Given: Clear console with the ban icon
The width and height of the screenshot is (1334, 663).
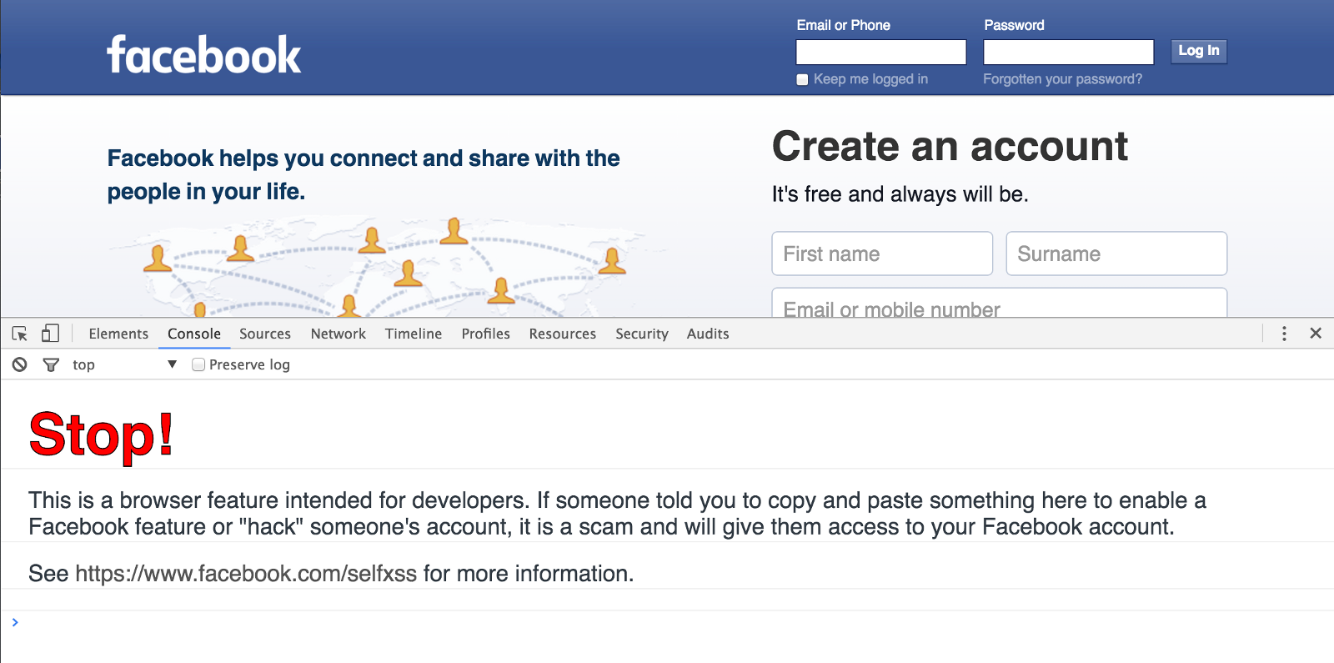Looking at the screenshot, I should tap(20, 364).
